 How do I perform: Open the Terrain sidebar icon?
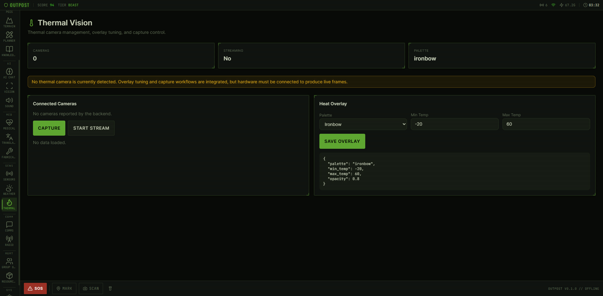click(9, 22)
